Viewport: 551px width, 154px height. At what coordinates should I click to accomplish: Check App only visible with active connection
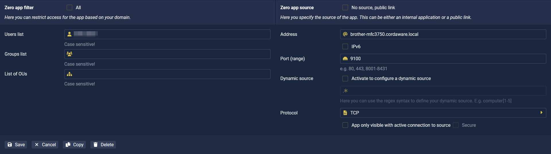pyautogui.click(x=345, y=125)
